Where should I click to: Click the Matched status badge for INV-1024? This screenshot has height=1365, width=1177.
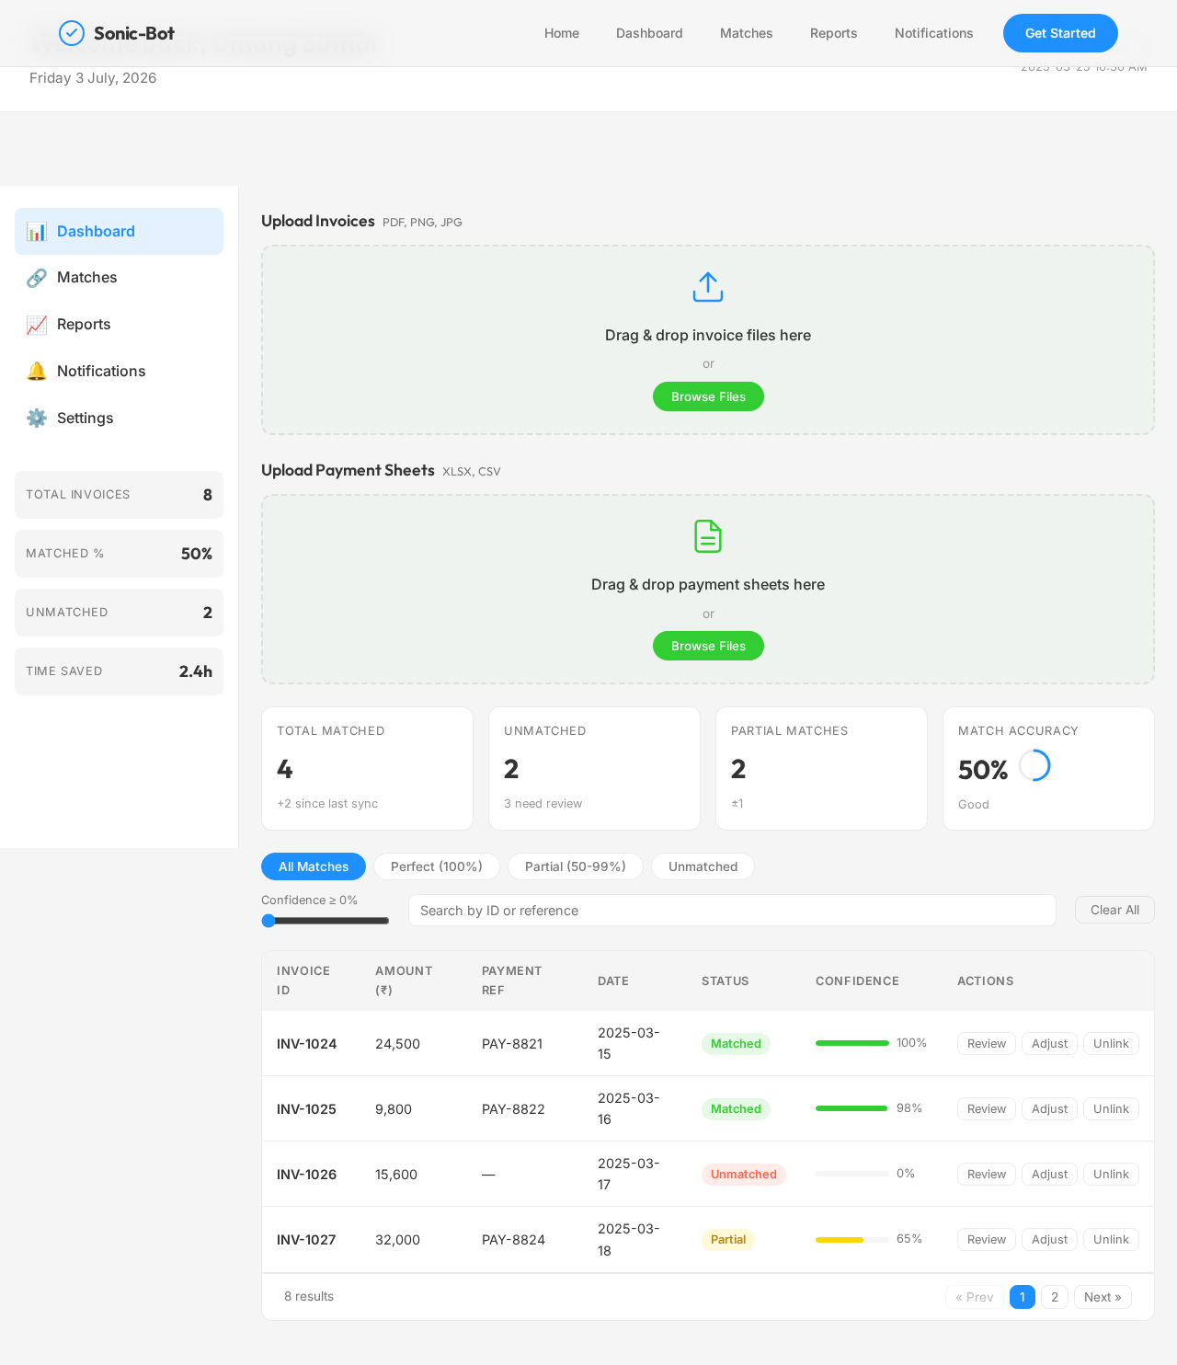pos(736,1044)
